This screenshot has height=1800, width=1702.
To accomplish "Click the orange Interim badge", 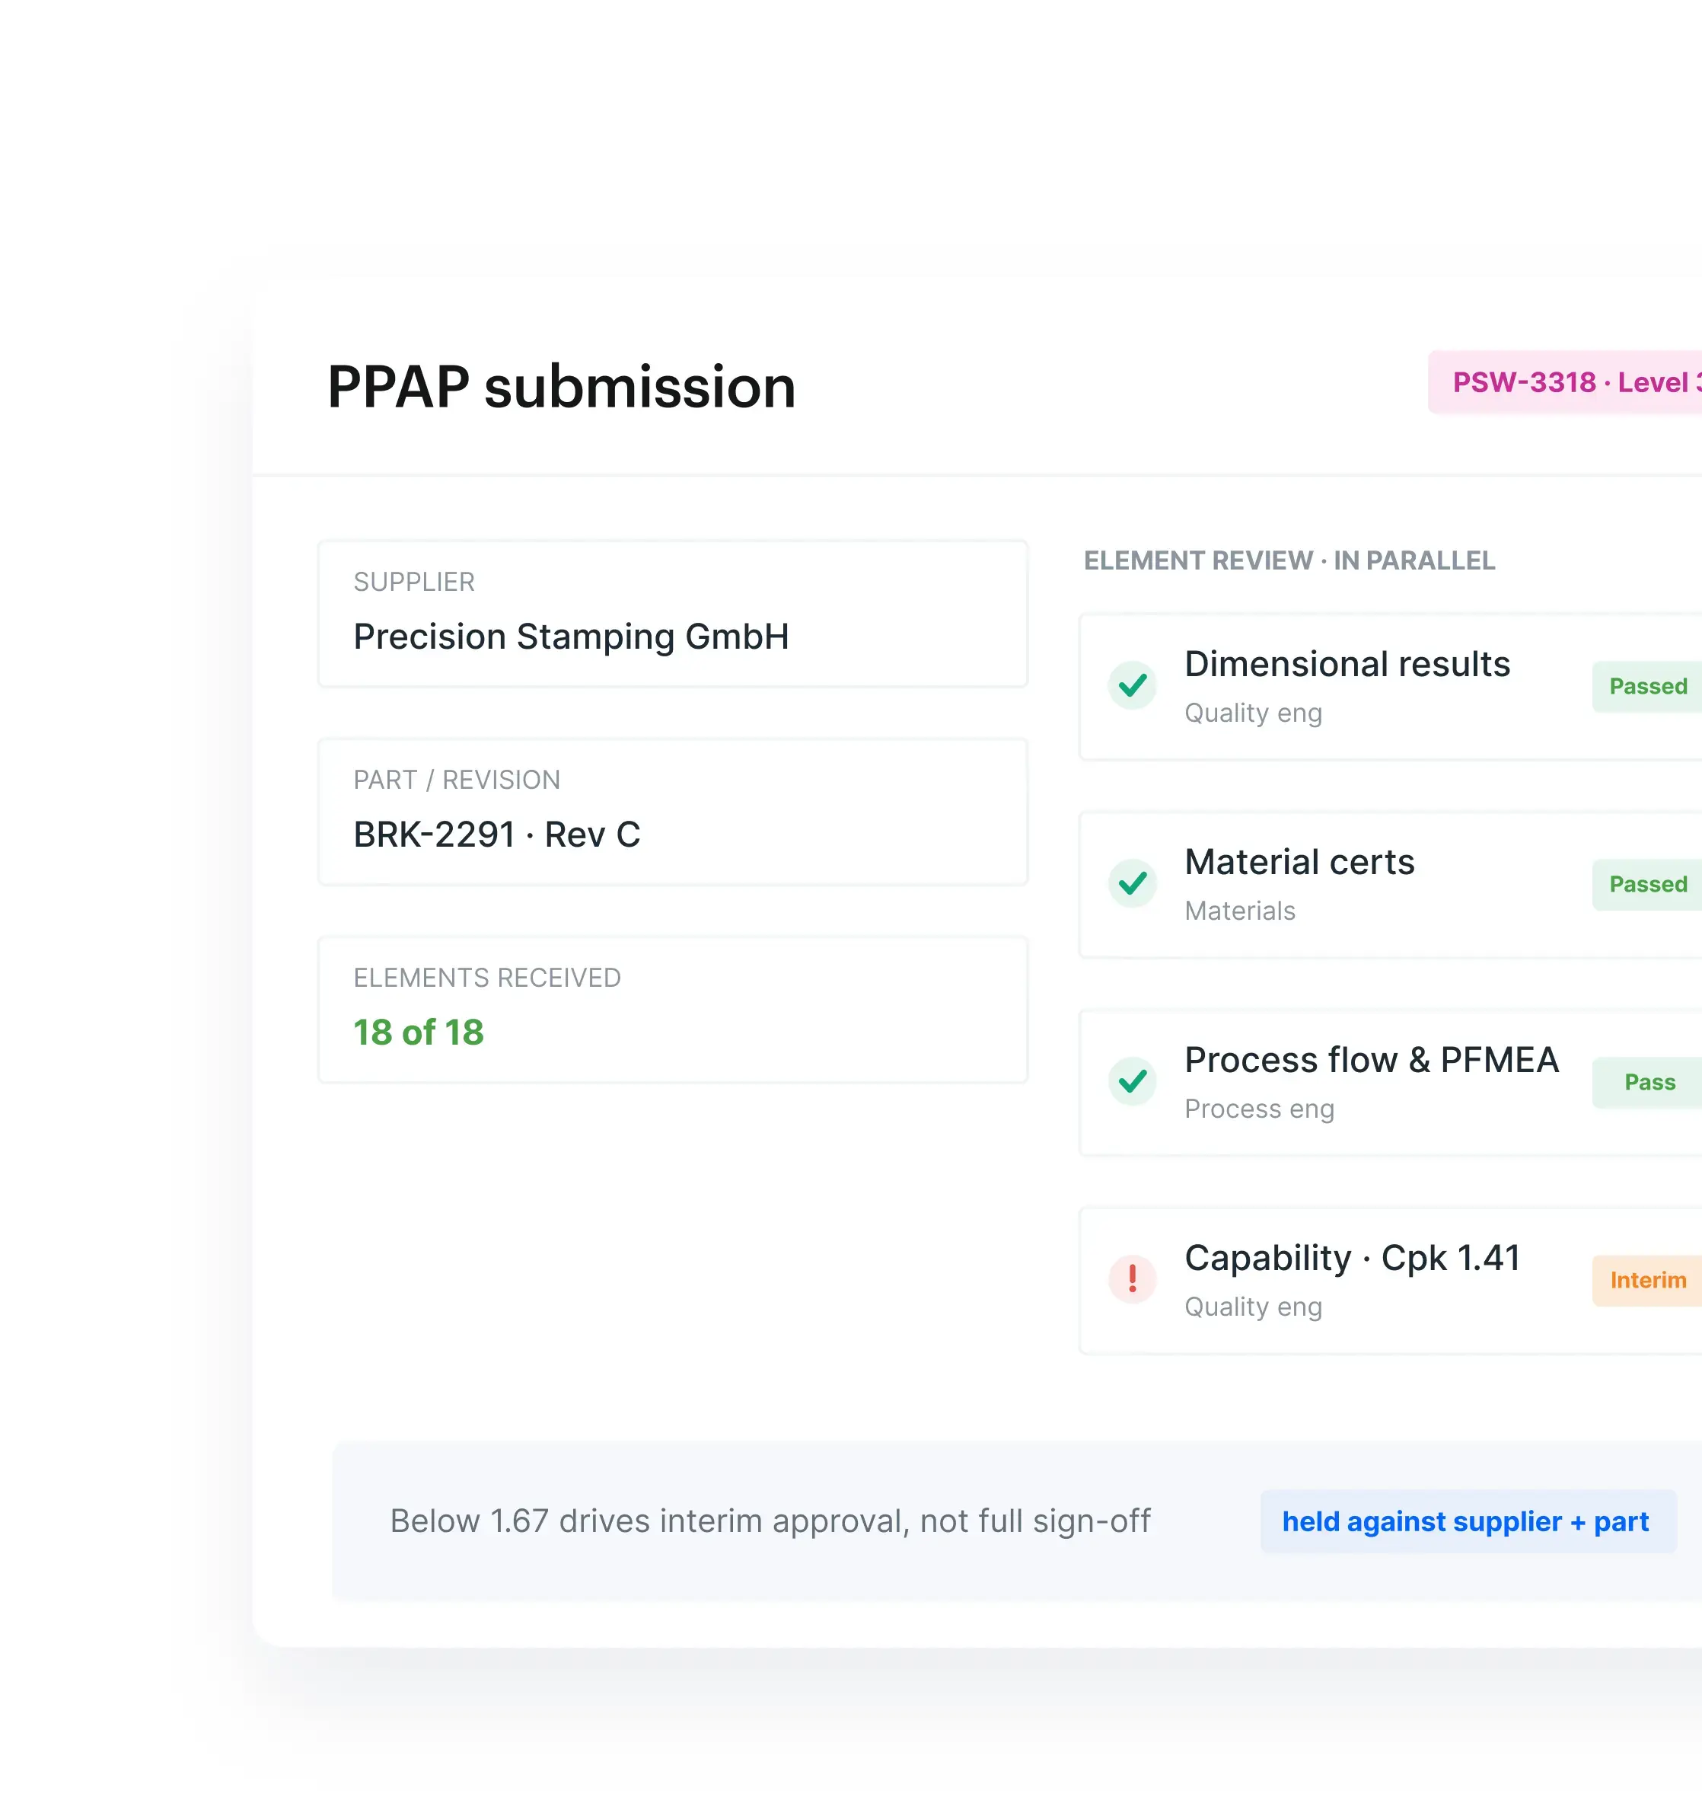I will pos(1647,1280).
